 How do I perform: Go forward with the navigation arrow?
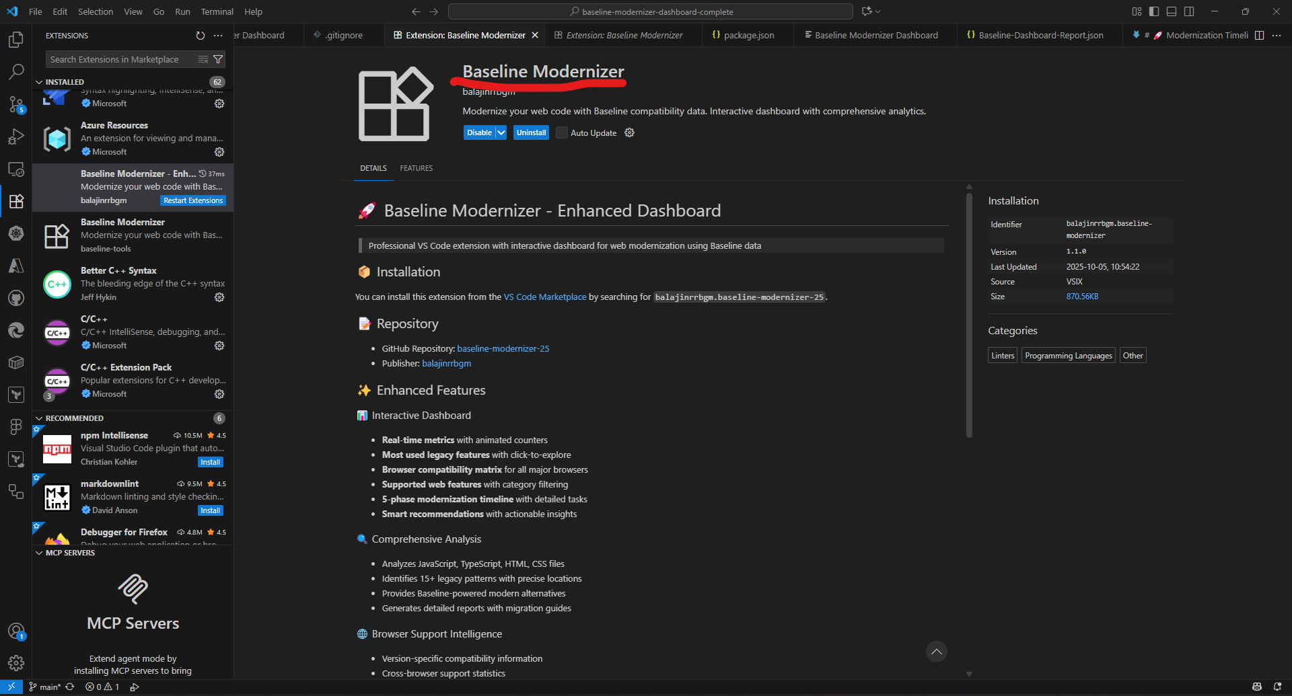click(434, 11)
